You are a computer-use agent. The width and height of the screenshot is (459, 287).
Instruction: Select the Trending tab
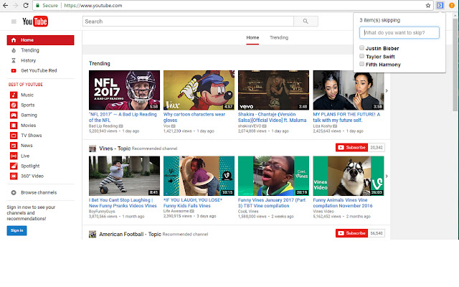pos(279,37)
